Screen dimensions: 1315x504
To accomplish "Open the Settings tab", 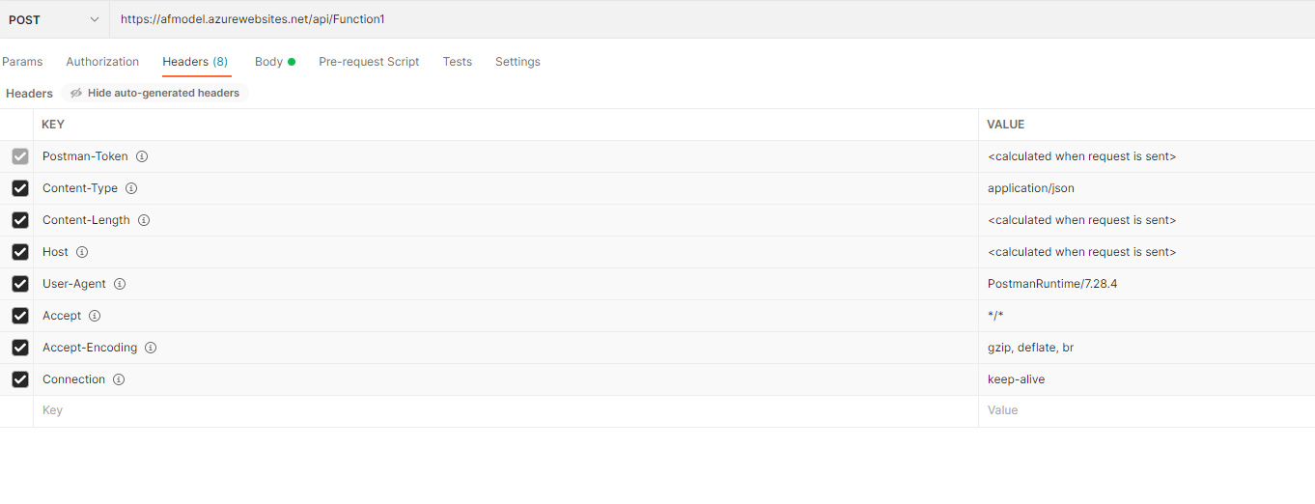I will (x=518, y=62).
